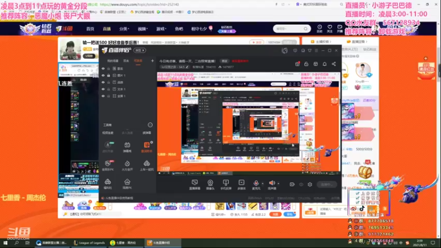Open the League of Legends taskbar item
The height and width of the screenshot is (248, 441).
click(89, 242)
